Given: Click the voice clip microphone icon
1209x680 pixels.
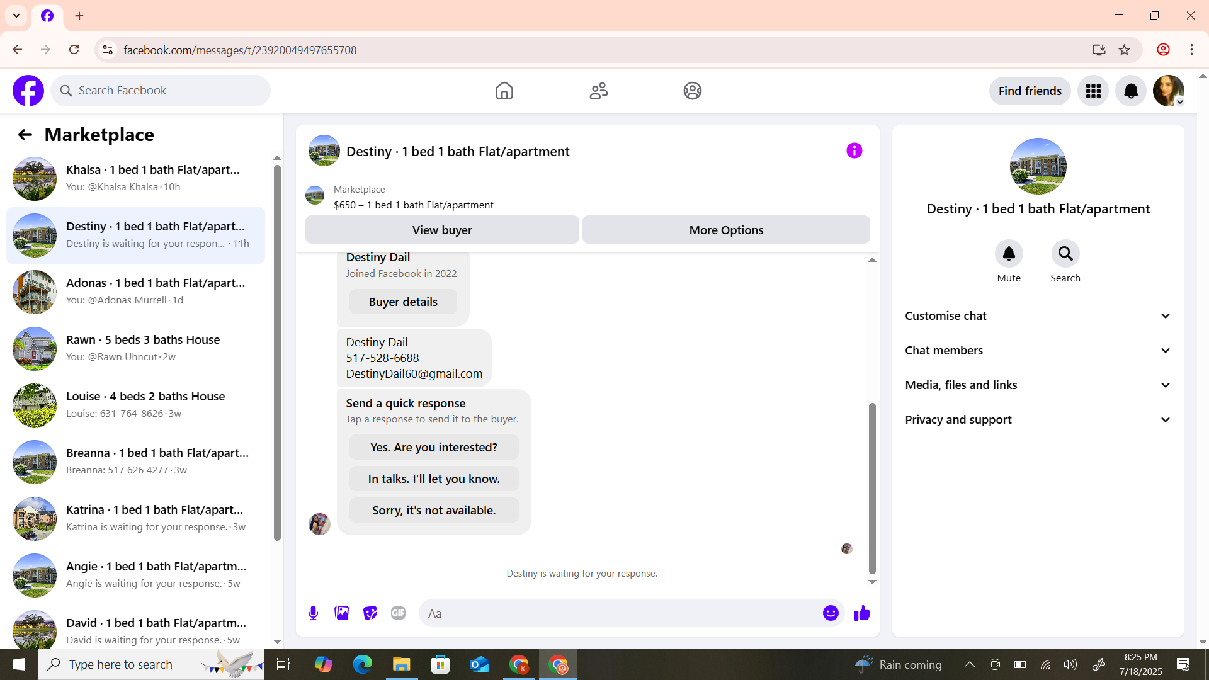Looking at the screenshot, I should (313, 613).
